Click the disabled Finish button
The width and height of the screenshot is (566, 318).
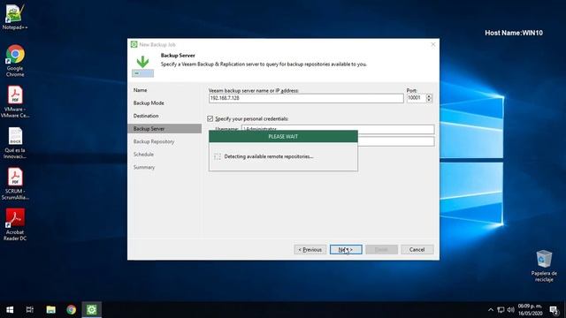click(x=381, y=249)
